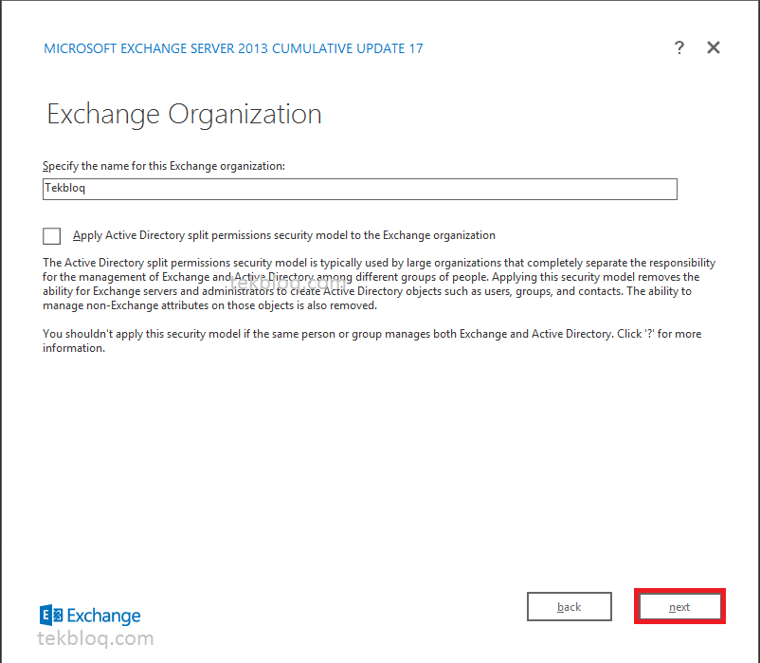Focus the Exchange organization name field
This screenshot has height=663, width=760.
point(360,189)
